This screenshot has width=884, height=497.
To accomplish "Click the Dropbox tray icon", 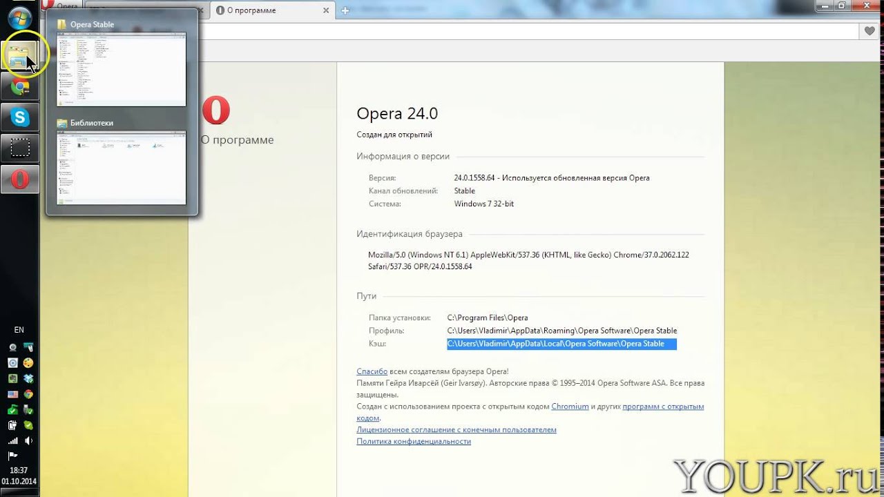I will tap(28, 378).
